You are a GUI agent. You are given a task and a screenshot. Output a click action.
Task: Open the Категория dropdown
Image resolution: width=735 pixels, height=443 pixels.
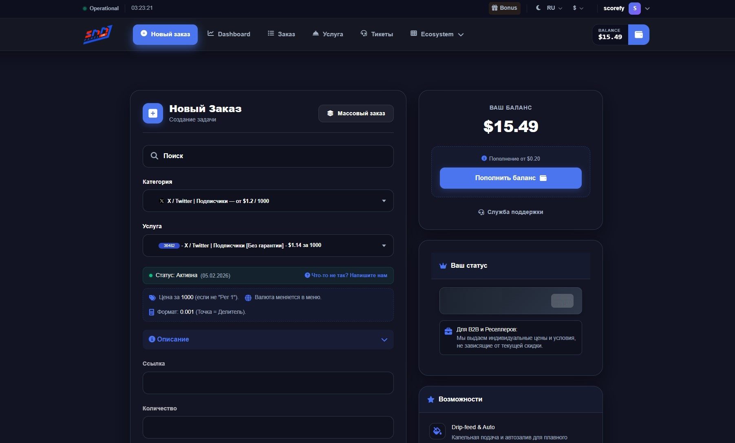pos(268,201)
